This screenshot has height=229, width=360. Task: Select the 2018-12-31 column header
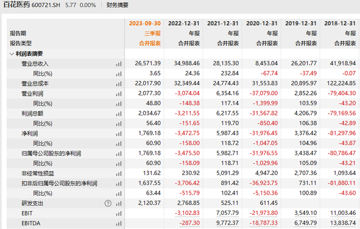[340, 24]
